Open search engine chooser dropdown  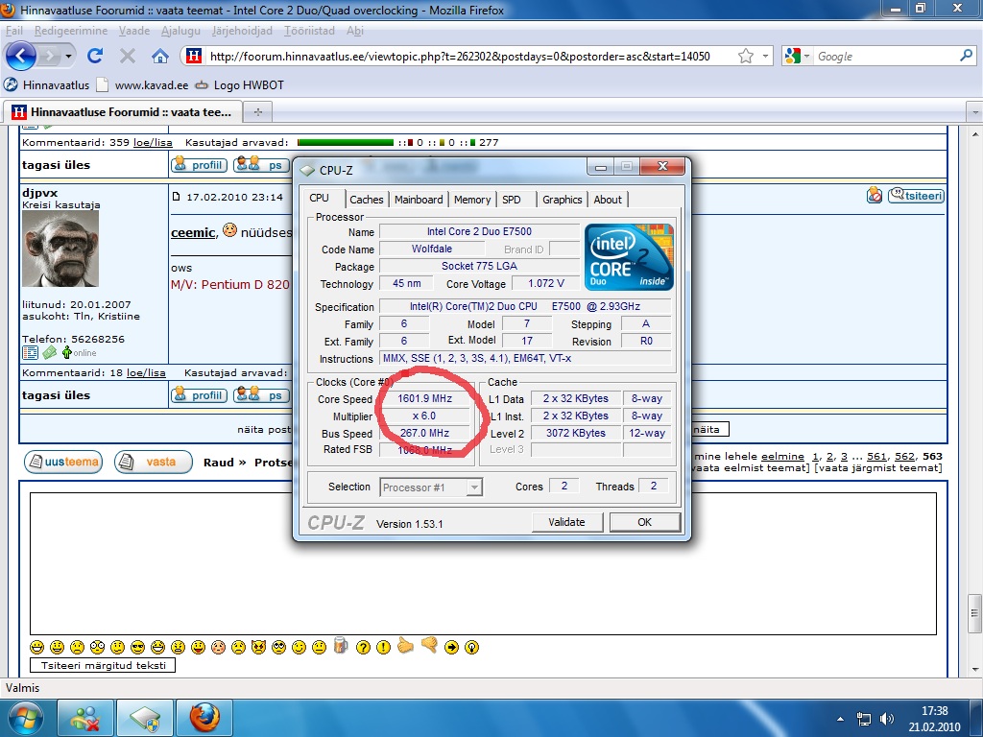[x=806, y=56]
